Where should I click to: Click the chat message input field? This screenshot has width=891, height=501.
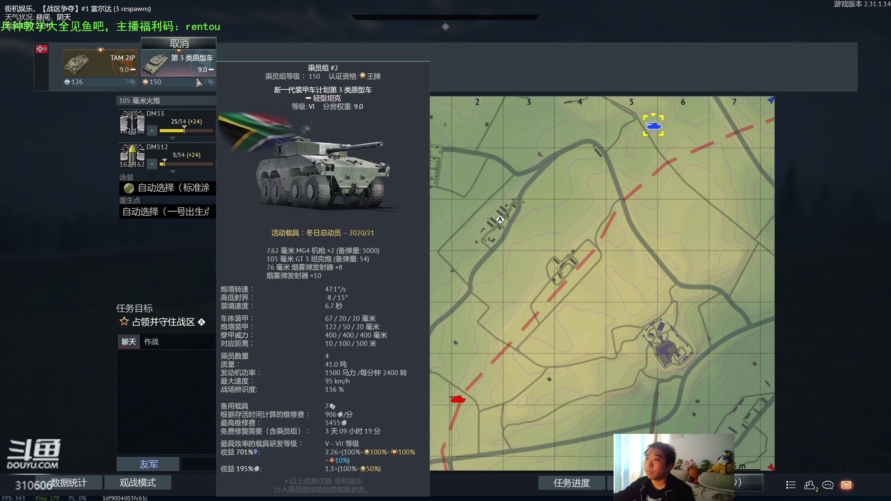(x=199, y=464)
